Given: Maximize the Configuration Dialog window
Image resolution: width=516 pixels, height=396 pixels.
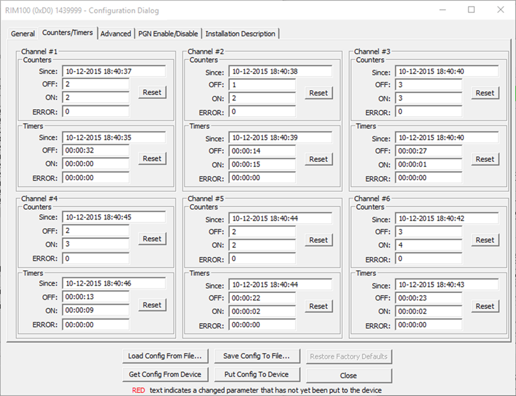Looking at the screenshot, I should [x=471, y=10].
